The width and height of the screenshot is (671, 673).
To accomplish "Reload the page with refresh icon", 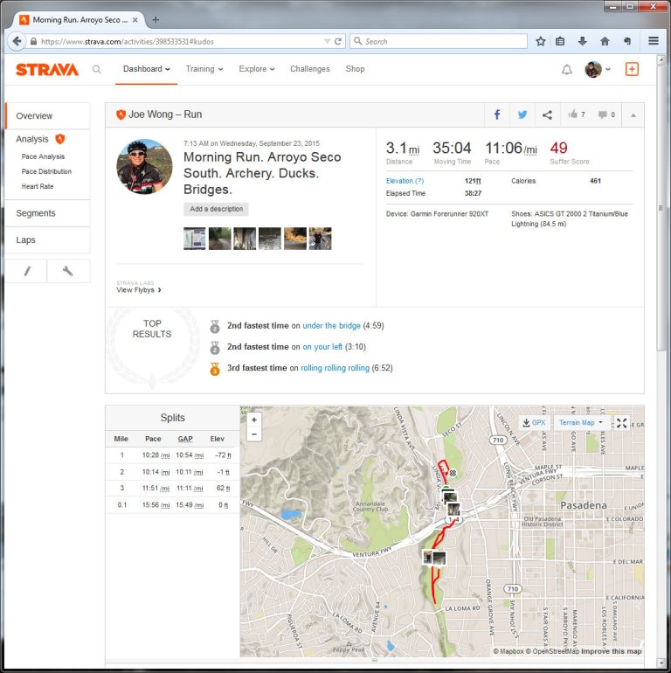I will 338,41.
